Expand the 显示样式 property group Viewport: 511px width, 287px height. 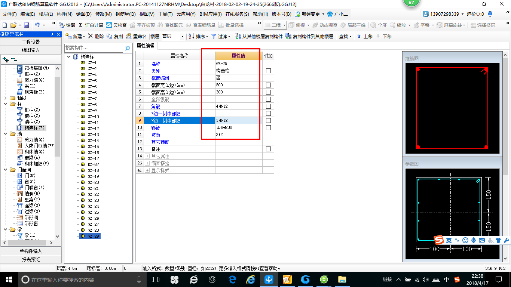(147, 170)
